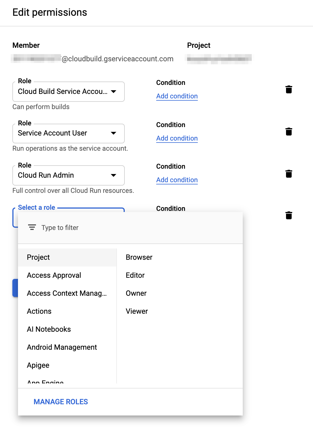Delete the Service Account User role
The height and width of the screenshot is (429, 313).
[x=289, y=132]
